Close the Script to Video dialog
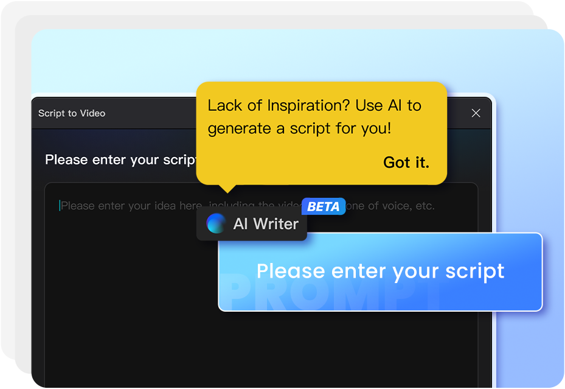Screen dimensions: 565x389 coord(476,113)
